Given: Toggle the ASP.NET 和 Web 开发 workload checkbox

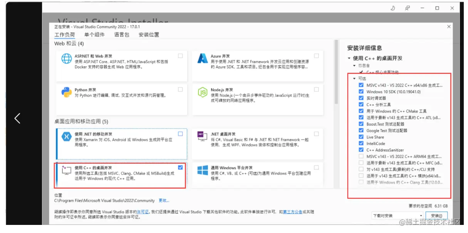Looking at the screenshot, I should click(x=180, y=56).
